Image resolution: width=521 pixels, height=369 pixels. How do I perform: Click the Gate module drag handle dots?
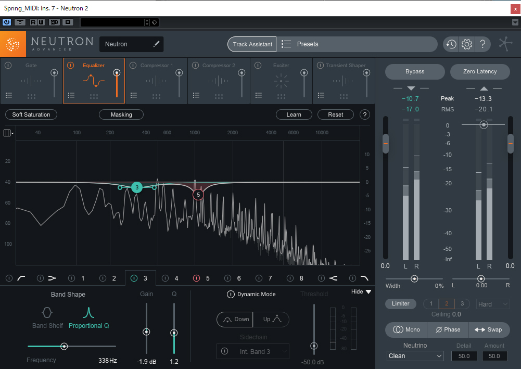31,96
